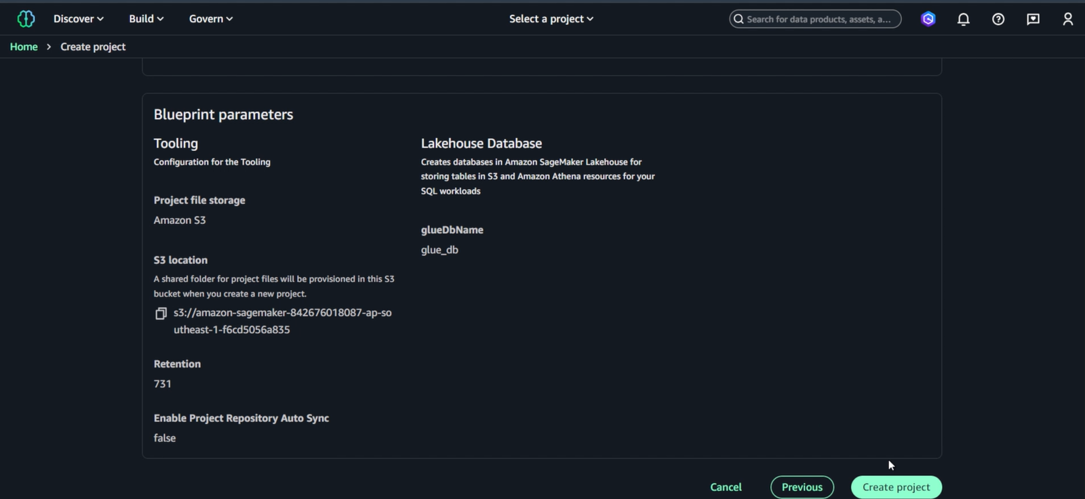The height and width of the screenshot is (499, 1085).
Task: Expand the Build menu
Action: [x=146, y=19]
